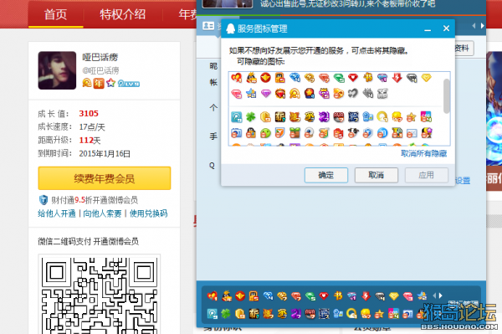Click mail envelope icon in dialog grid
Screen dimensions: 502x334
412,133
